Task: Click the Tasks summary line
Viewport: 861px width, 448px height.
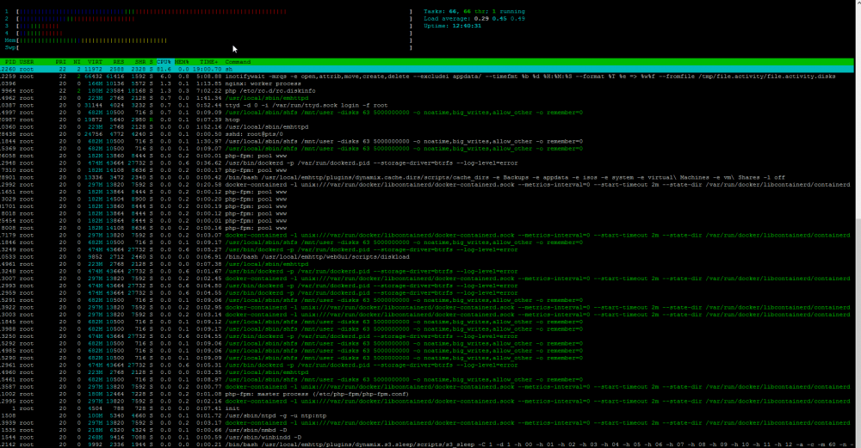Action: pos(474,11)
